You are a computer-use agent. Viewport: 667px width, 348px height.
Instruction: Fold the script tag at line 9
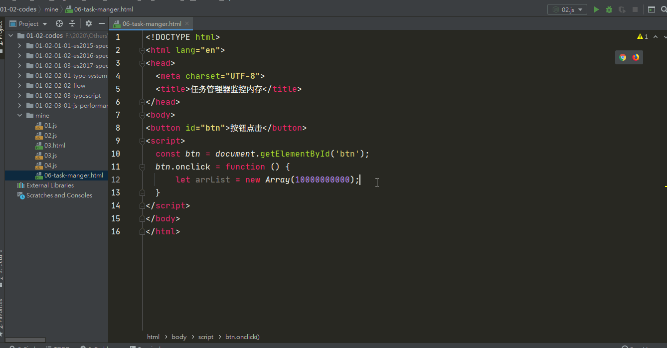point(142,141)
